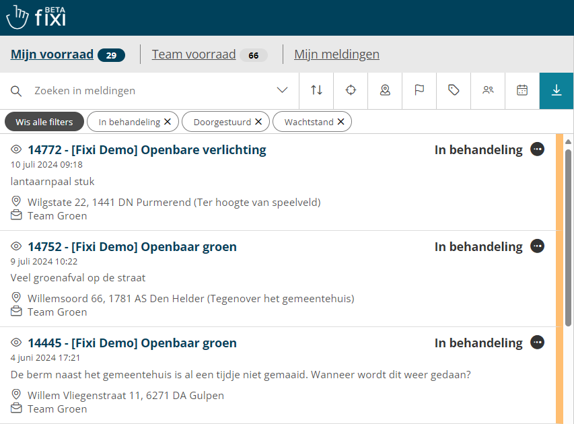
Task: Click the scrollbar up arrow
Action: (568, 142)
